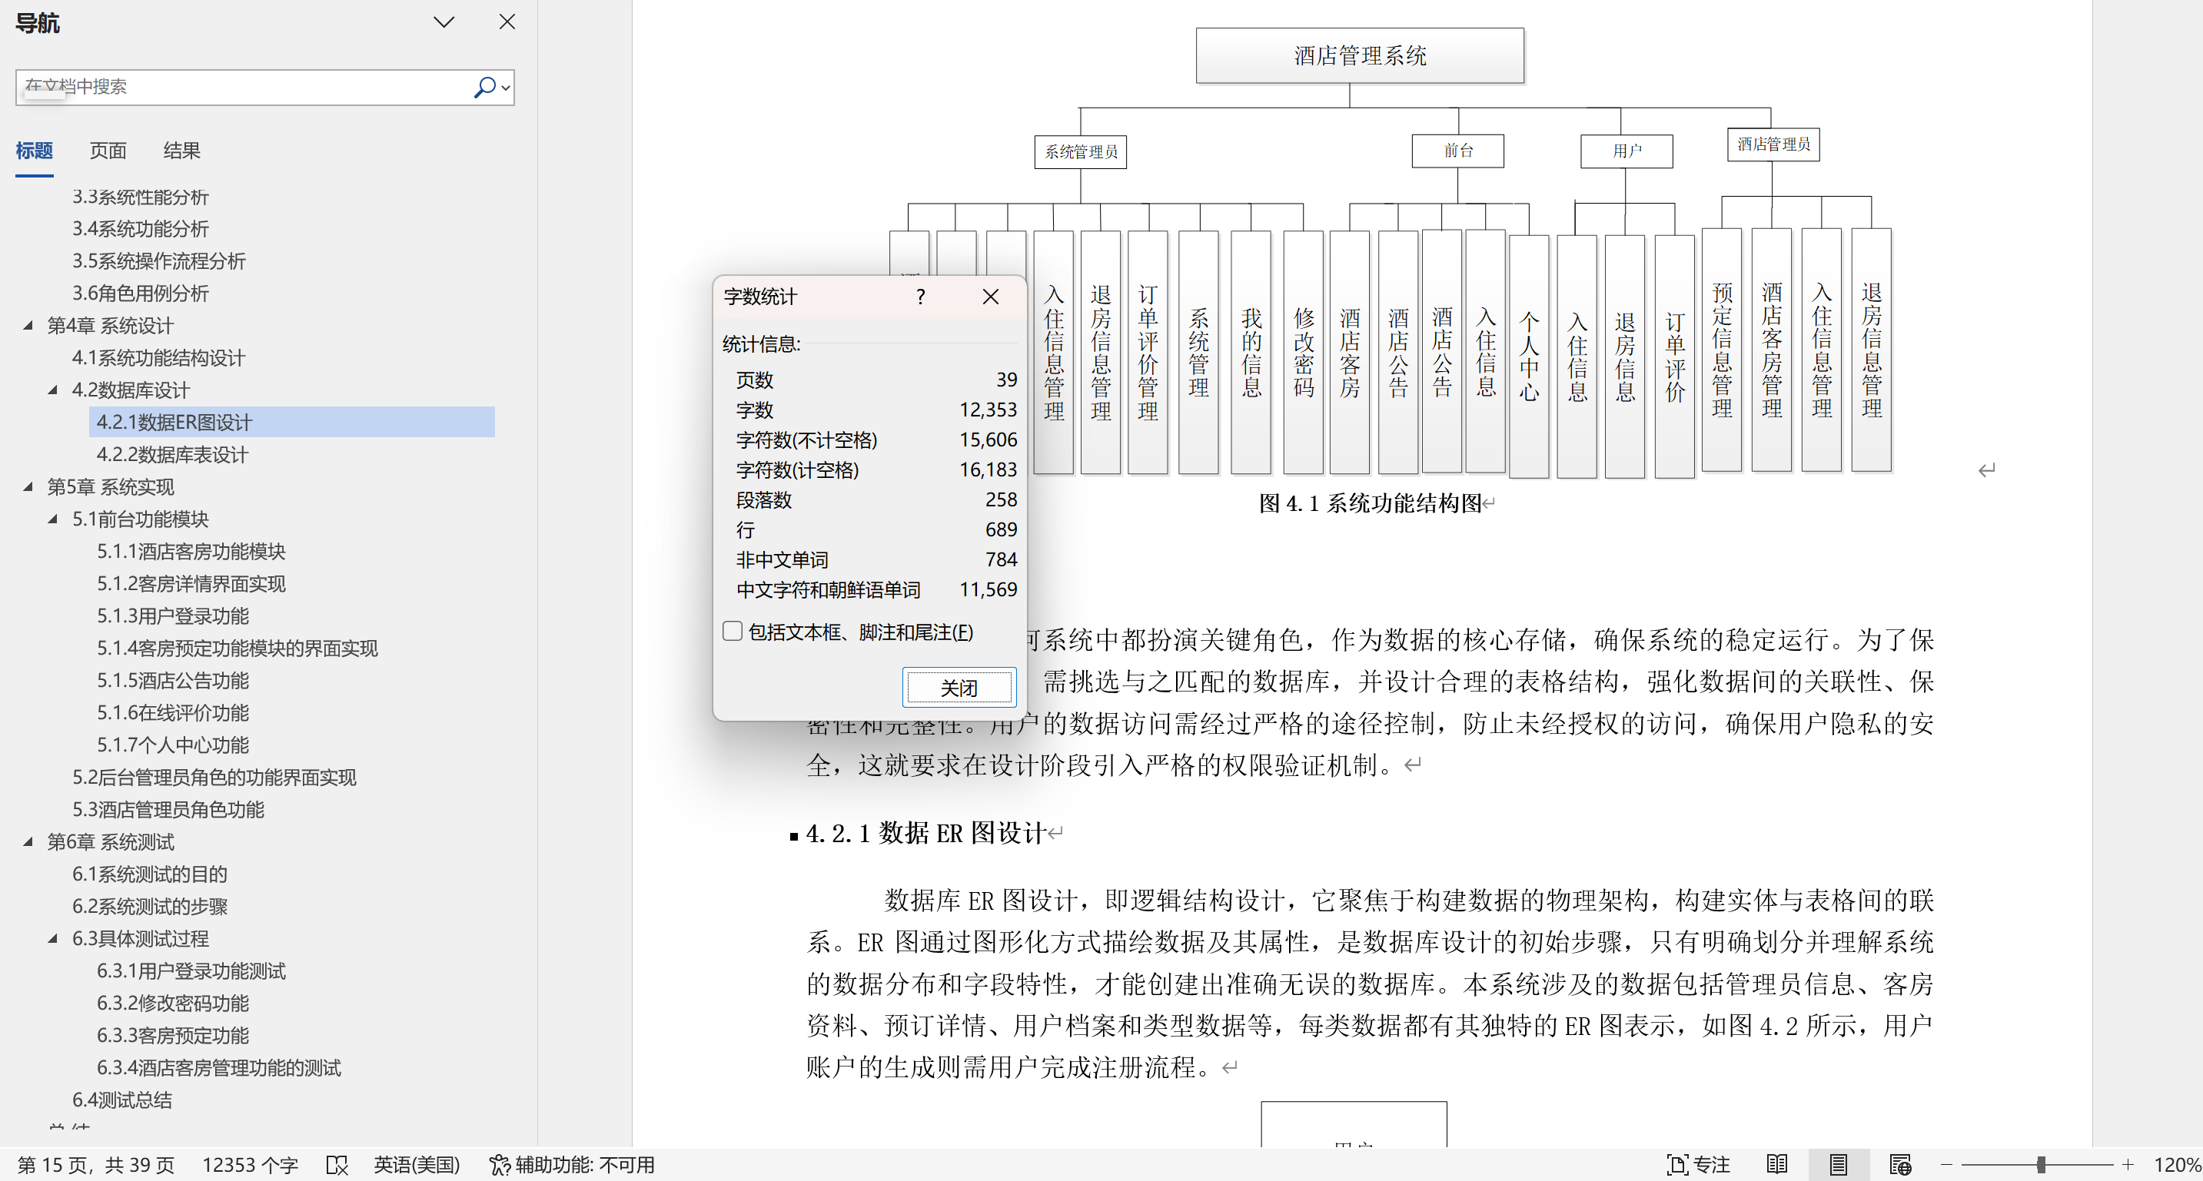
Task: Enable include textboxes, footnotes and endnotes checkbox
Action: point(732,631)
